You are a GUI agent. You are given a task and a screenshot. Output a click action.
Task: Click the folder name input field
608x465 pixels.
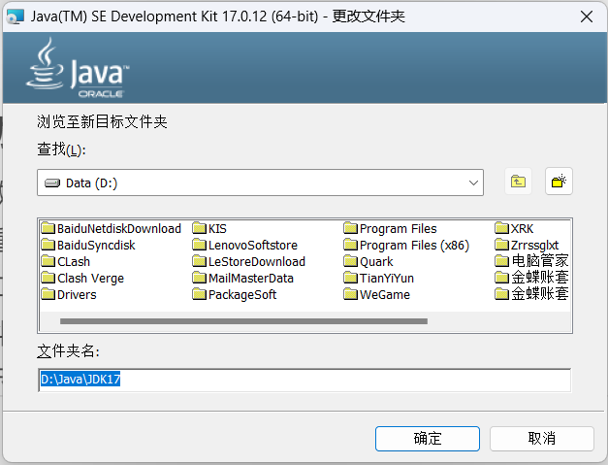[x=304, y=380]
